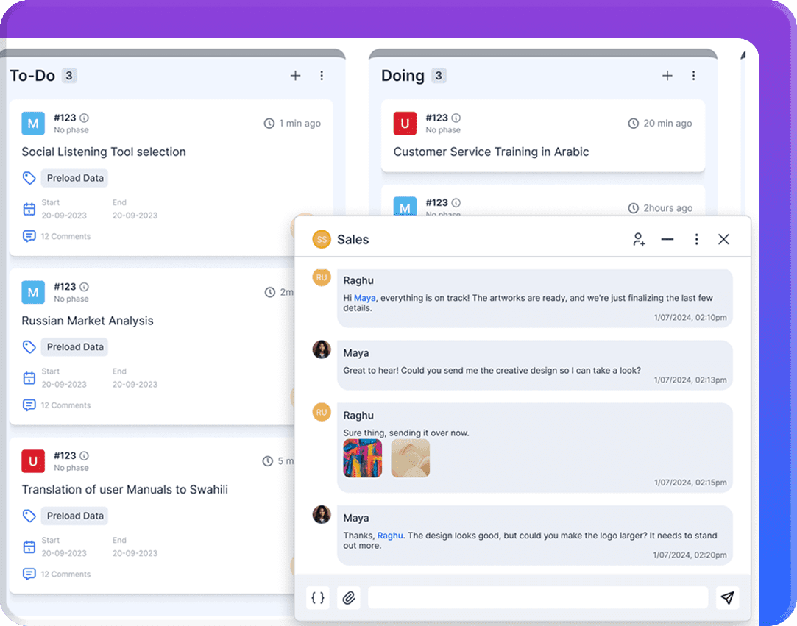This screenshot has height=626, width=797.
Task: Add a card in the To-Do column
Action: click(295, 76)
